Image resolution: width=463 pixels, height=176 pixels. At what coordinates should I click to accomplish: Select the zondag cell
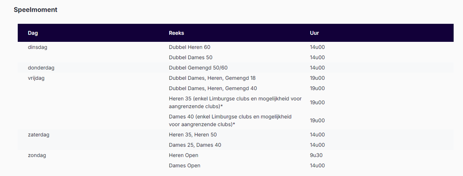[x=37, y=155]
